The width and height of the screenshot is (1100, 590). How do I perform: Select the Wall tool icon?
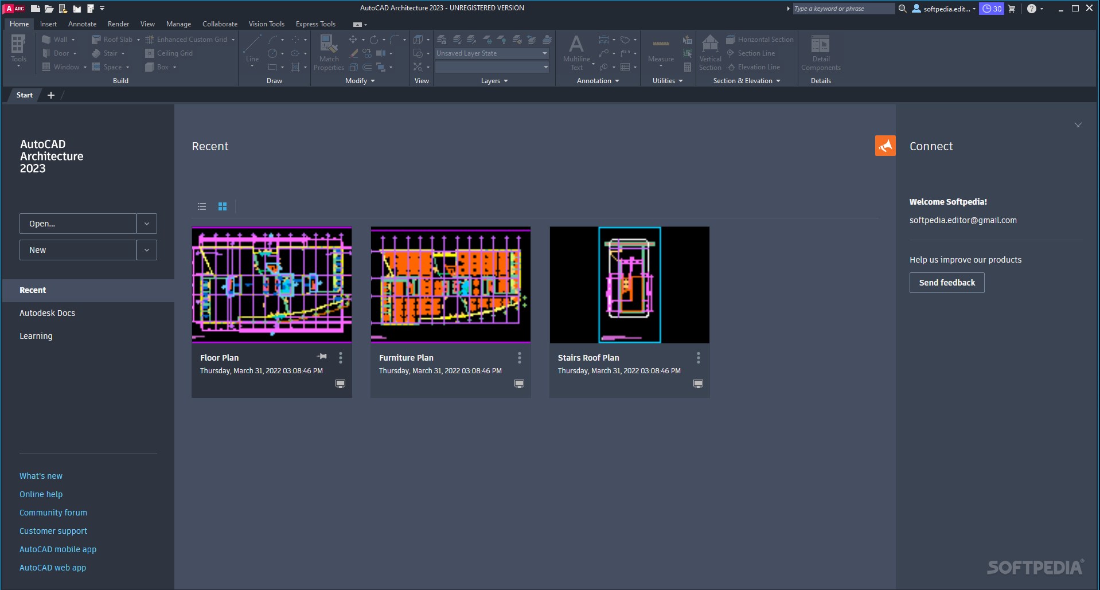pyautogui.click(x=46, y=40)
